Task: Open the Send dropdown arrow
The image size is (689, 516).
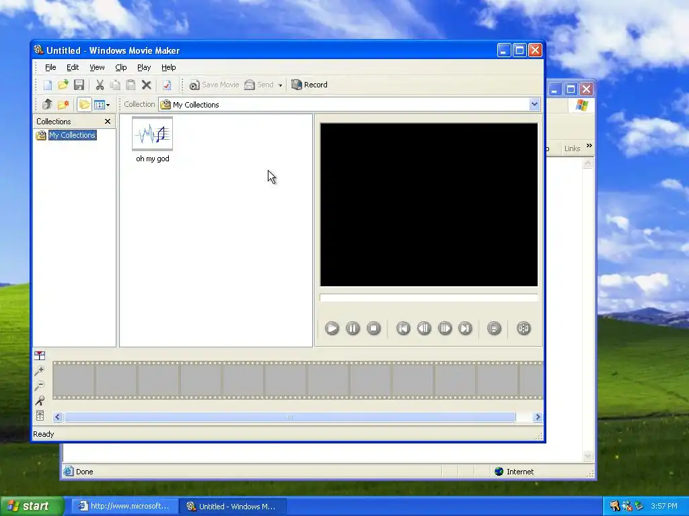Action: 280,85
